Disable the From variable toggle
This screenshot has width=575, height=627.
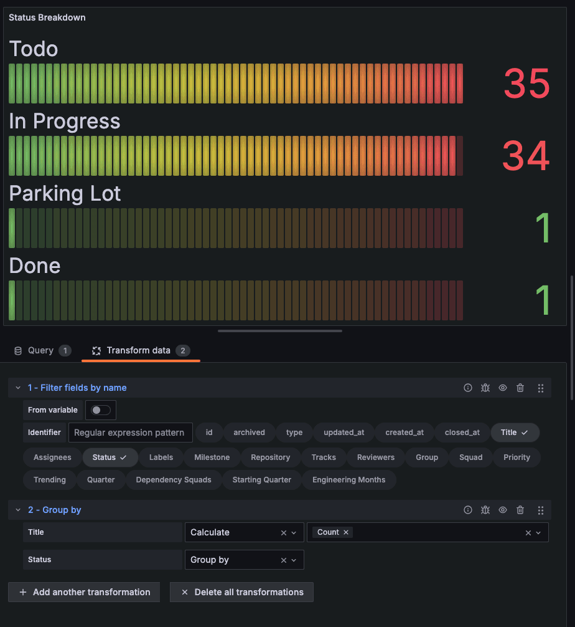pos(100,410)
